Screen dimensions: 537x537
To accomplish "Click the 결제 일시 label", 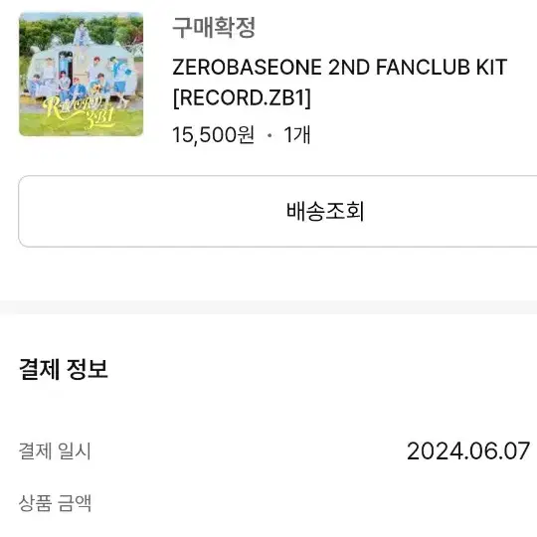I will tap(55, 450).
